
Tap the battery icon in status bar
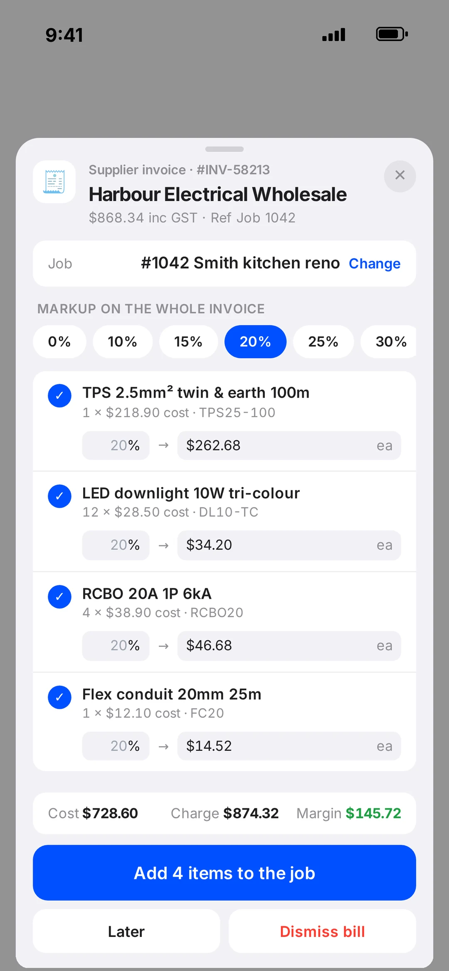tap(392, 34)
